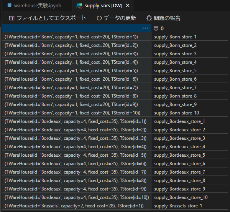Open the index column more options (…) menu
This screenshot has height=212, width=230.
tap(145, 28)
